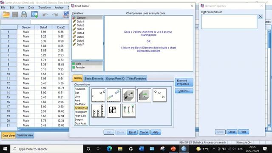
Task: Choose Dual Axes in the gallery list
Action: tap(80, 123)
